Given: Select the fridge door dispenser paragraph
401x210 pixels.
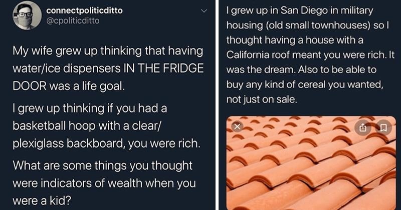Looking at the screenshot, I should pyautogui.click(x=109, y=68).
